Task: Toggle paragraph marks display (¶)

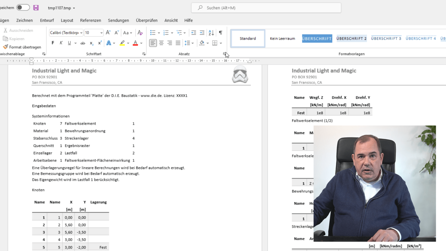Action: [x=221, y=33]
